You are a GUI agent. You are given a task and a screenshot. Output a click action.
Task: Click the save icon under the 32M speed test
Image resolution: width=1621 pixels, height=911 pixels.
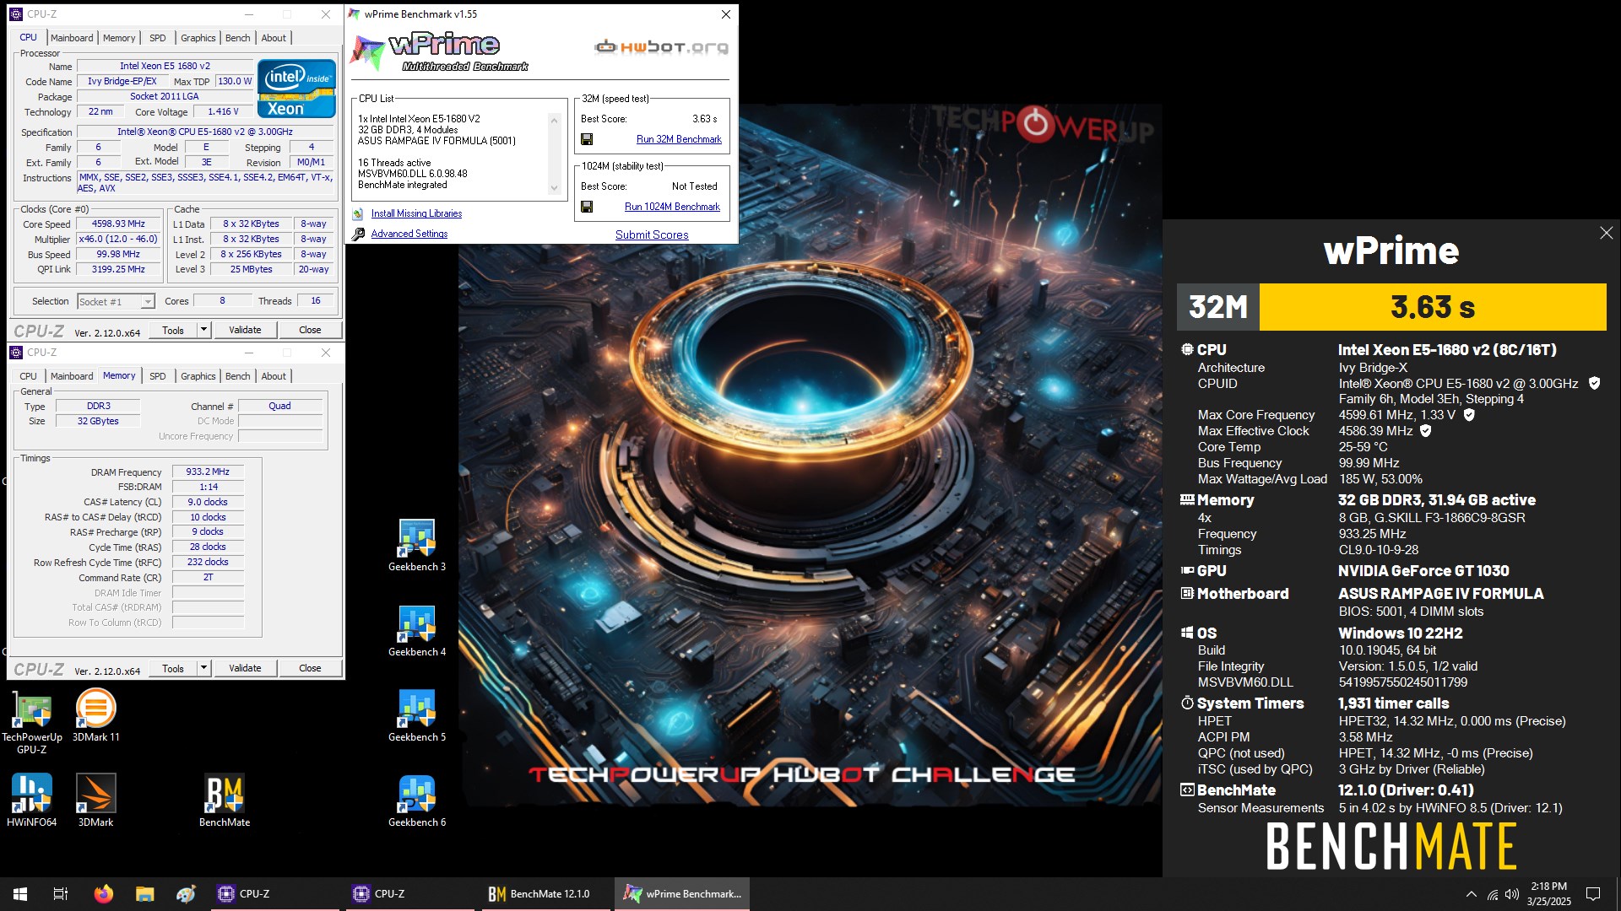coord(587,139)
